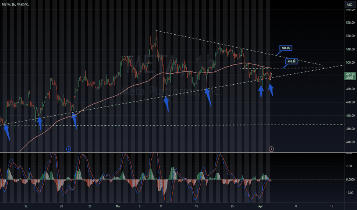Screen dimensions: 357x210
Task: Click the '25' date on the time axis
Action: point(232,206)
